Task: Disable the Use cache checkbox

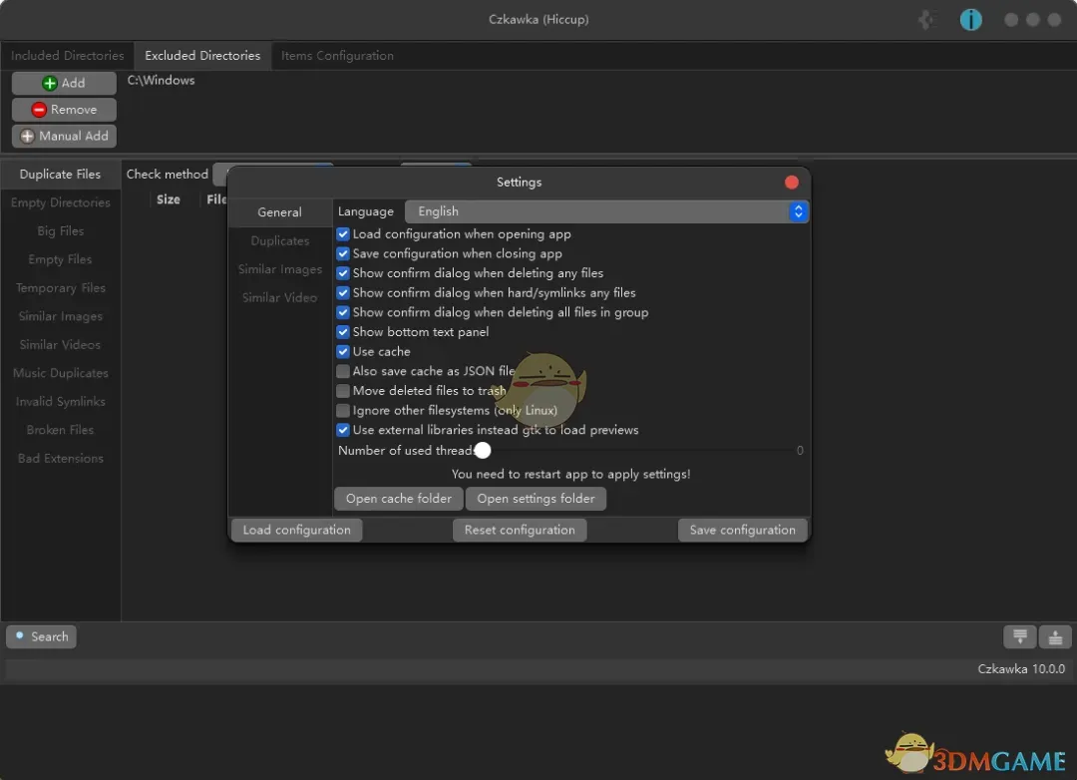Action: 343,351
